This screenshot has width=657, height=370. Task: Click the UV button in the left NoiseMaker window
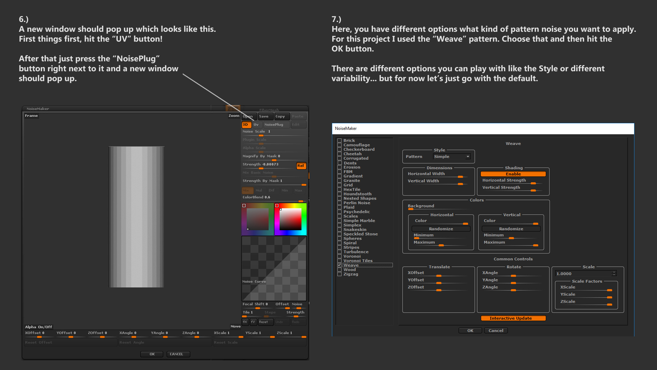pyautogui.click(x=257, y=125)
